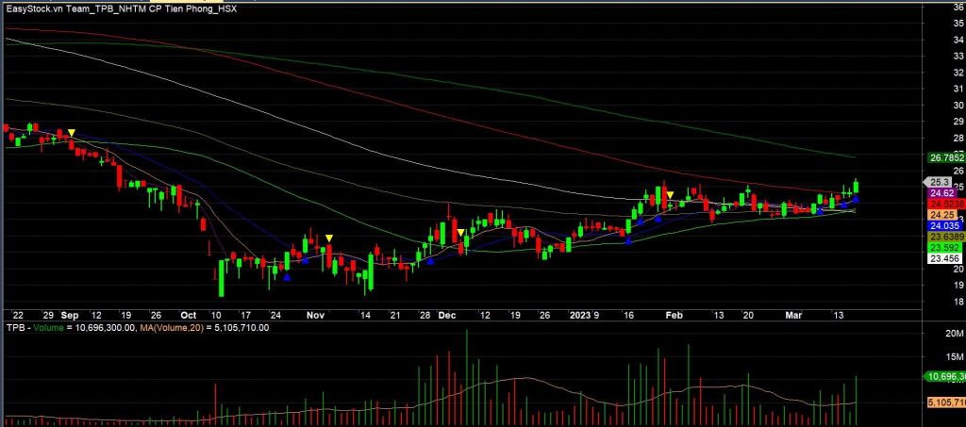Select the orange 24.25 price label
The height and width of the screenshot is (427, 966).
(x=941, y=215)
